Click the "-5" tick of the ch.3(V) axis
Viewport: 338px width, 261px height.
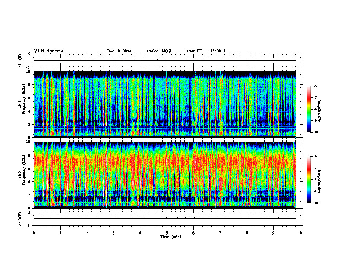pos(29,226)
